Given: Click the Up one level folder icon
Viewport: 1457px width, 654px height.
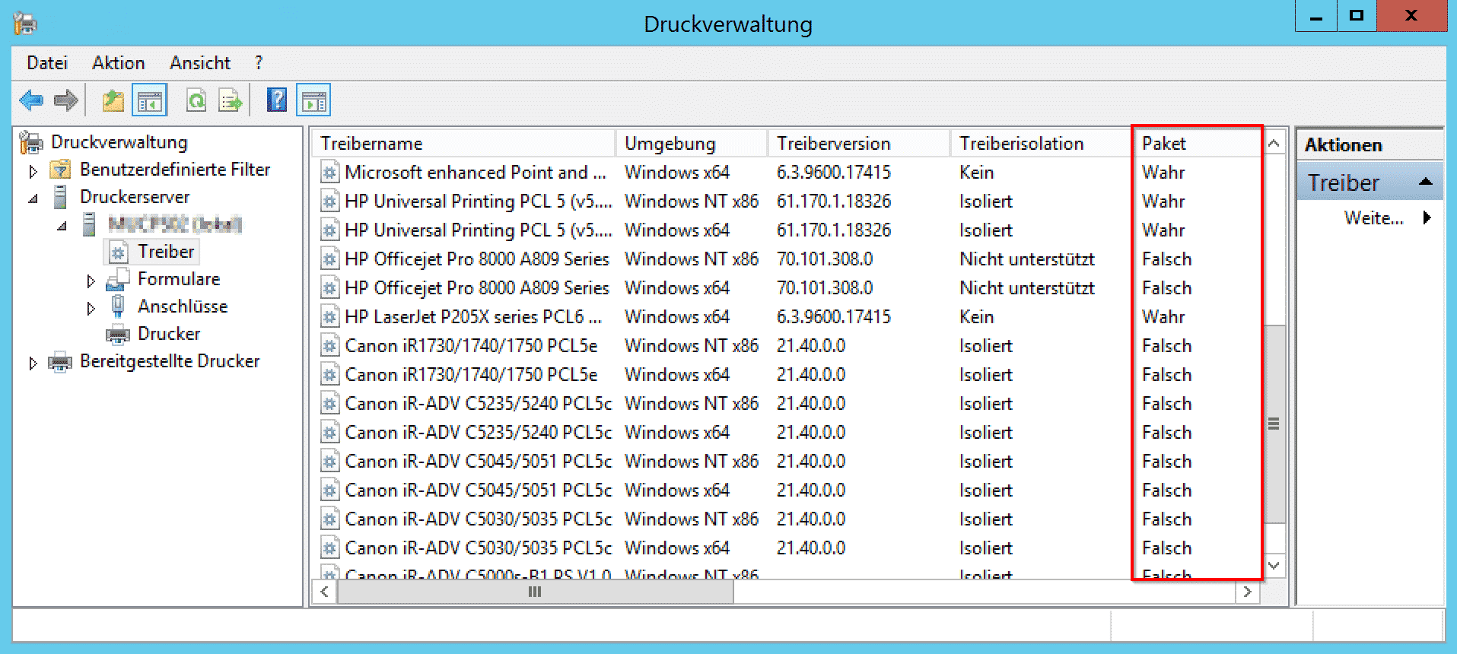Looking at the screenshot, I should point(113,100).
